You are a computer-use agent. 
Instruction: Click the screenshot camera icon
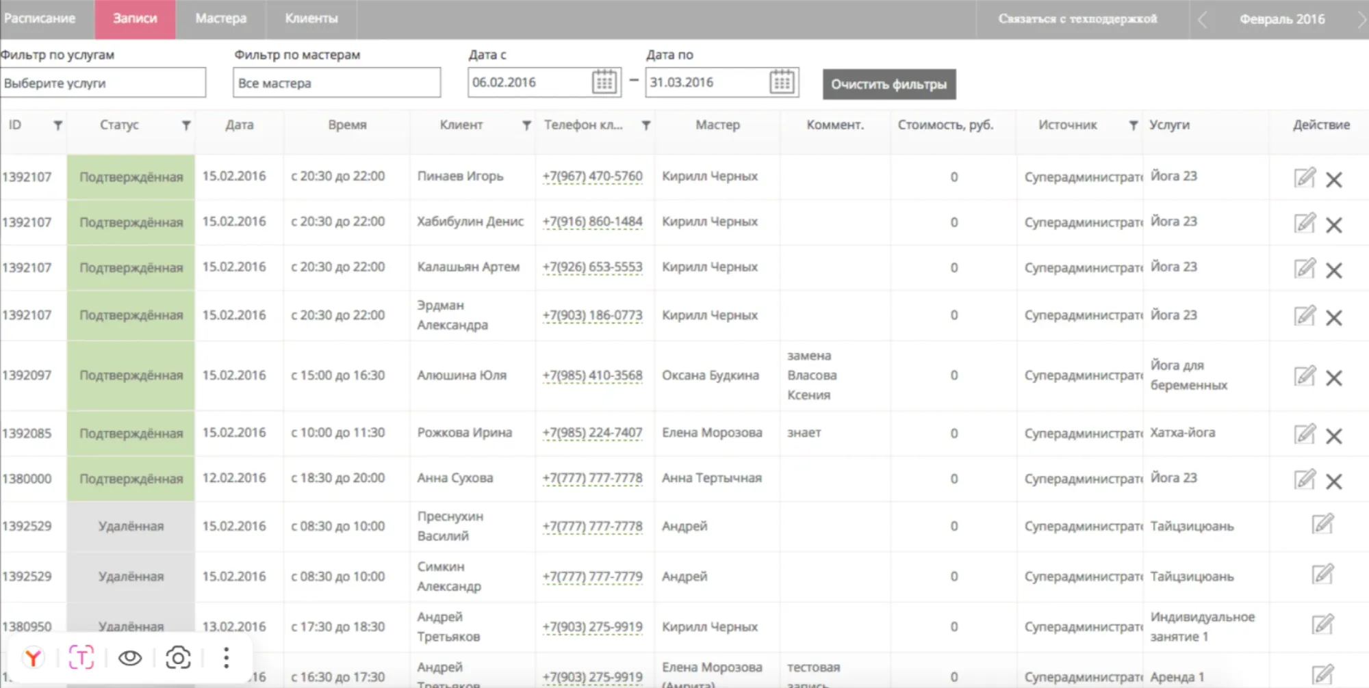click(178, 658)
